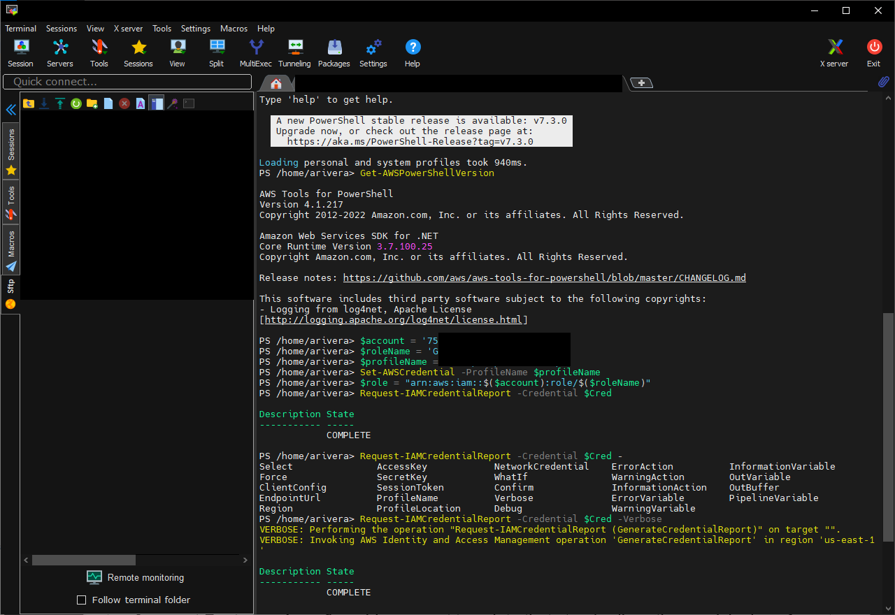The image size is (895, 615).
Task: Click the Get-AWSPowerShellVersion command text
Action: (427, 173)
